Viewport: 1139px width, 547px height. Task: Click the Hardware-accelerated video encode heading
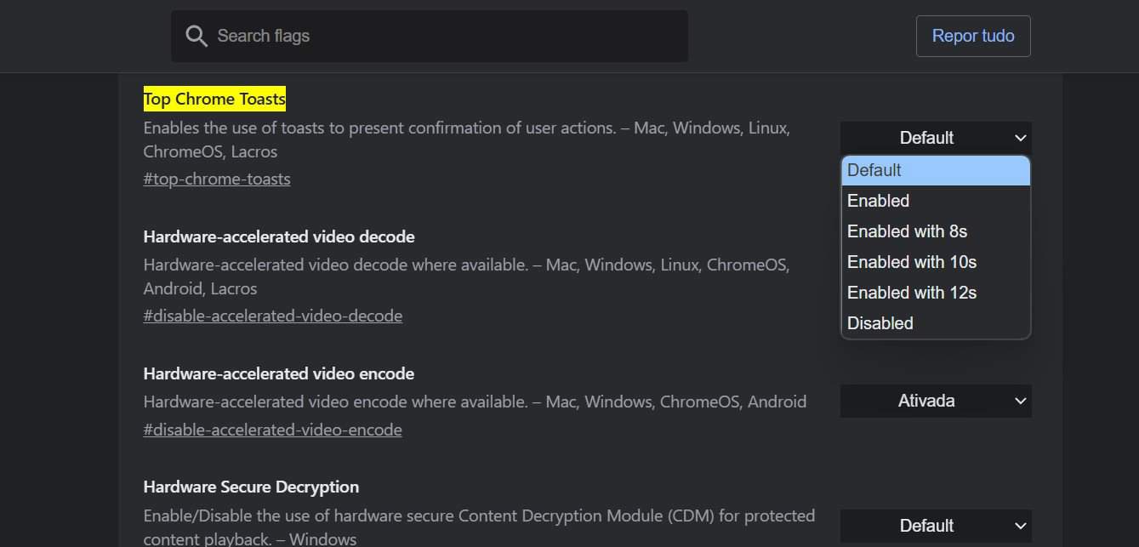[x=279, y=373]
